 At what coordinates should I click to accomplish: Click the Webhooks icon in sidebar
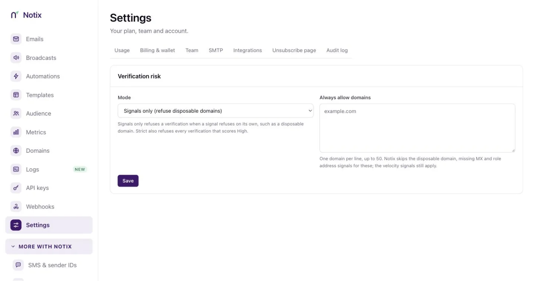point(16,206)
